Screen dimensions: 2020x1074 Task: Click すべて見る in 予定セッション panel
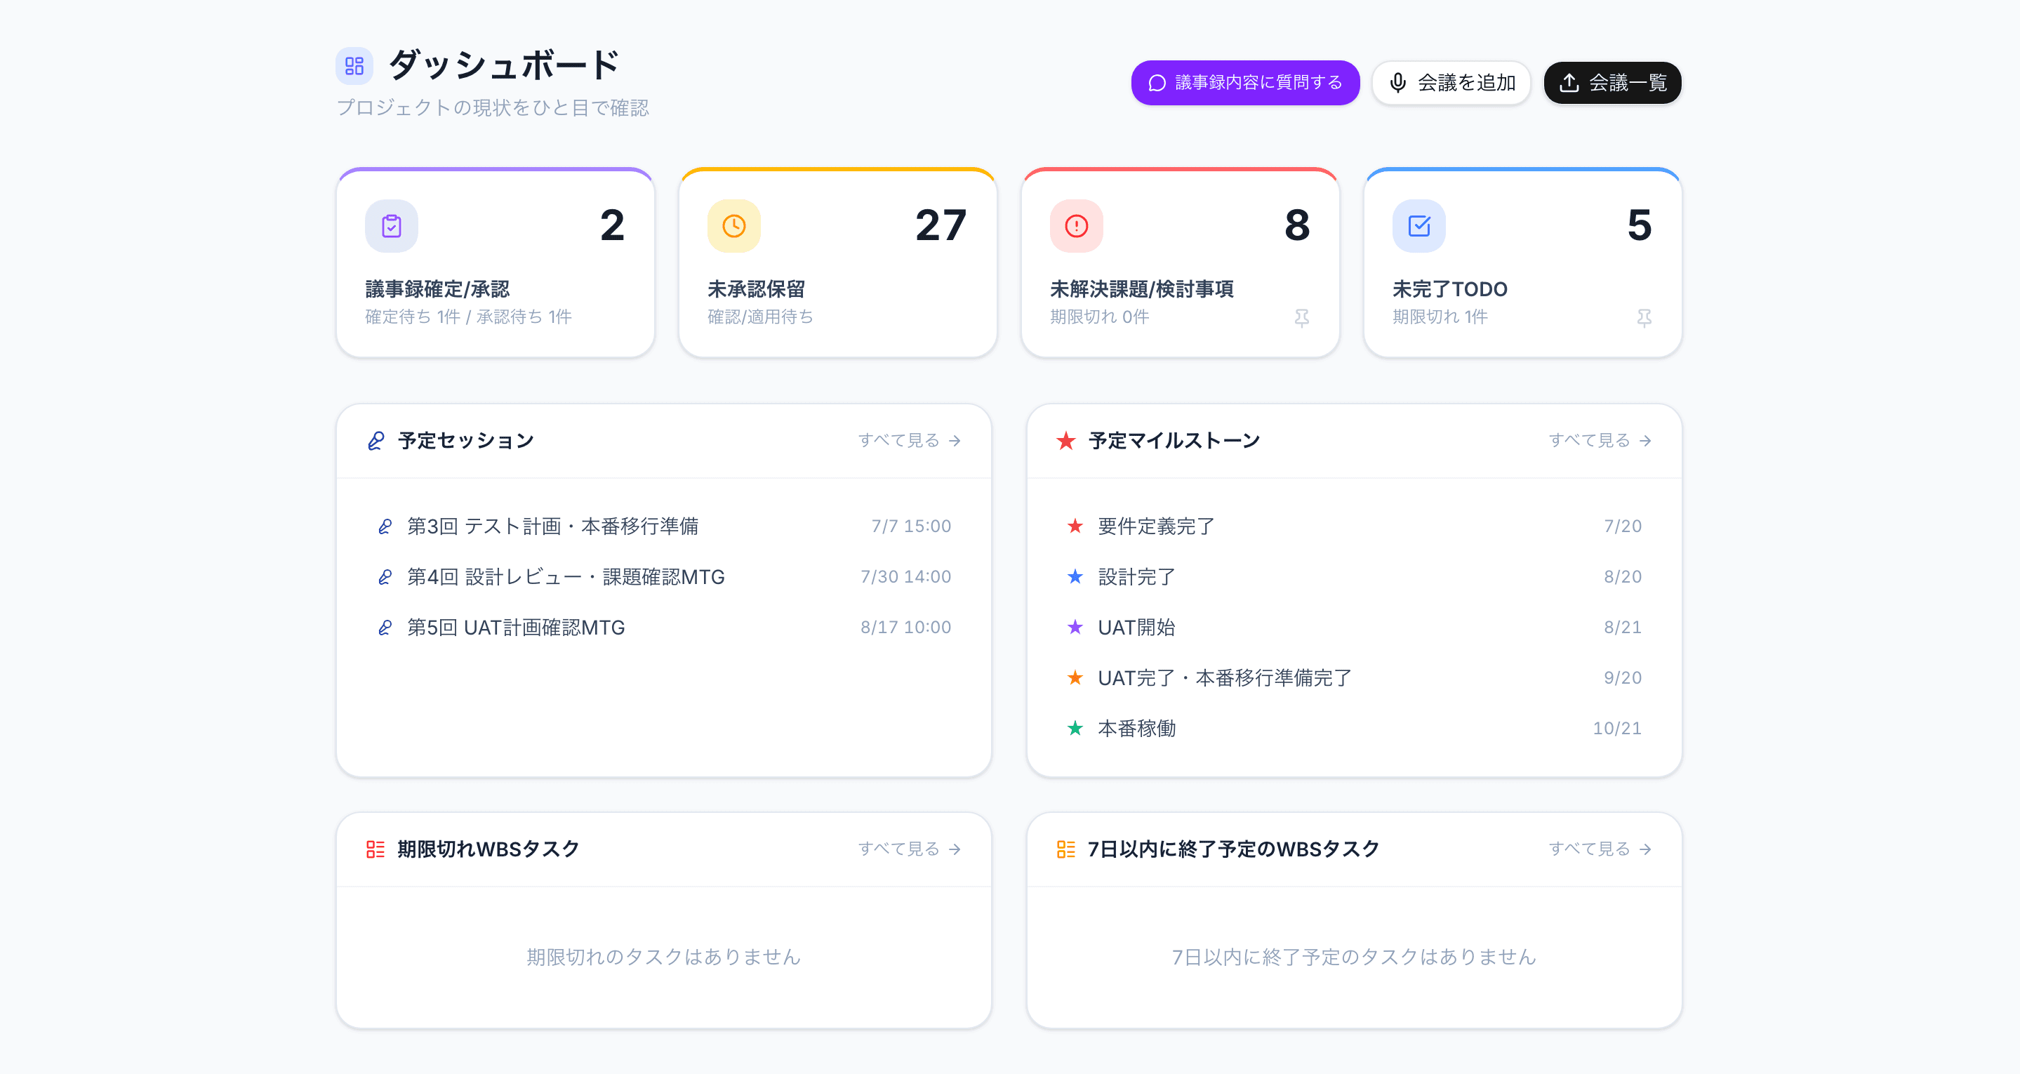tap(910, 440)
